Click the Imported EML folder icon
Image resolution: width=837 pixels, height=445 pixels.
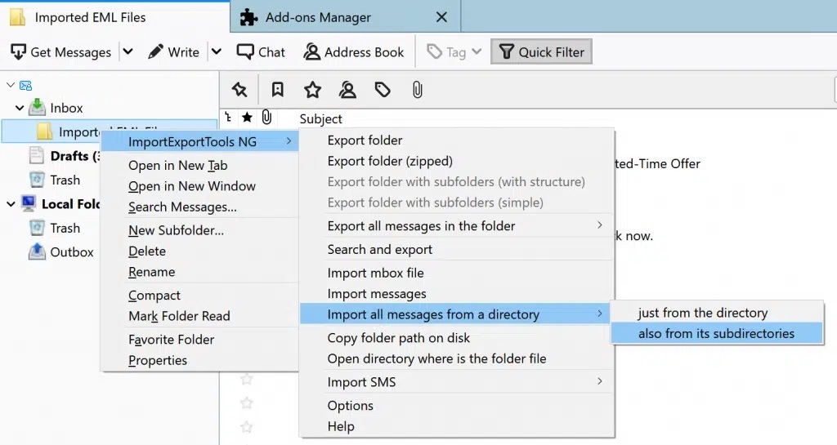[44, 131]
